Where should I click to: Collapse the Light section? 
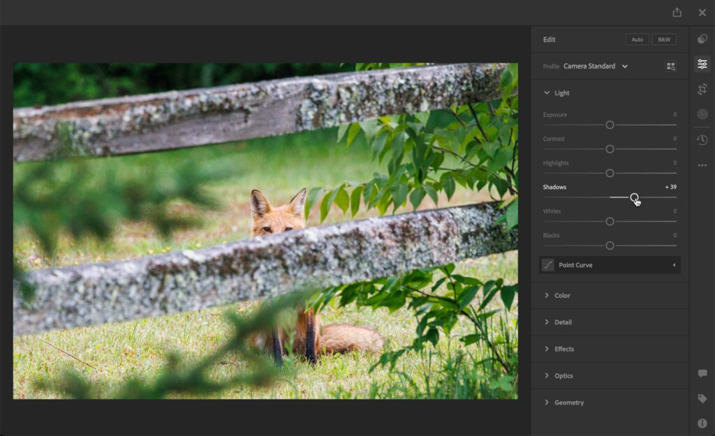[x=556, y=93]
